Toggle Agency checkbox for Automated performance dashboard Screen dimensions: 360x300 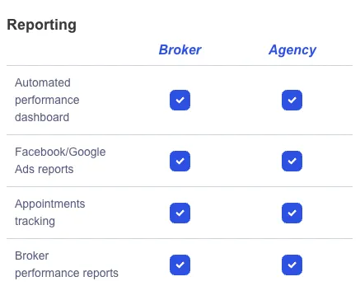[x=292, y=100]
